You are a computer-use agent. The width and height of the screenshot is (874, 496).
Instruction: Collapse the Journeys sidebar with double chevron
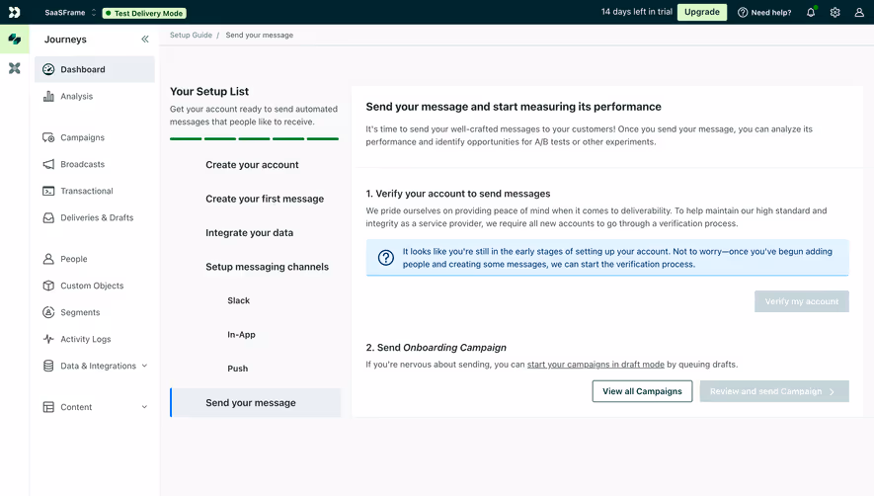point(145,40)
